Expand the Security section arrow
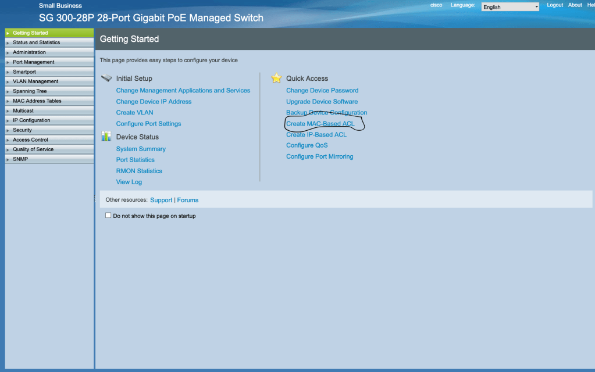This screenshot has height=372, width=595. click(8, 130)
